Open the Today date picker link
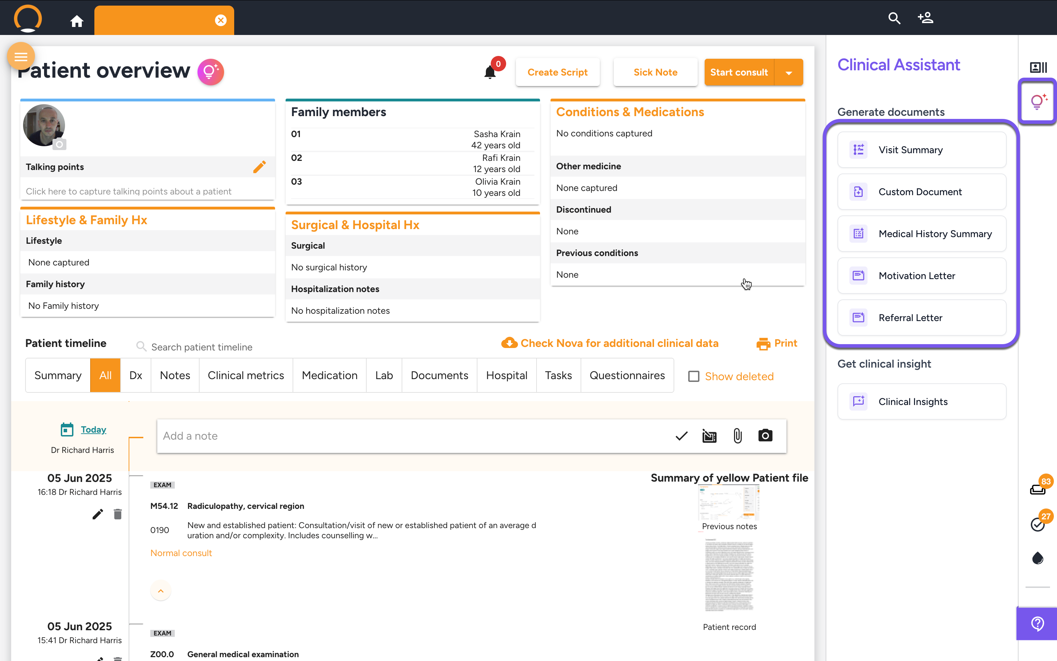Screen dimensions: 1057x661 click(x=93, y=429)
